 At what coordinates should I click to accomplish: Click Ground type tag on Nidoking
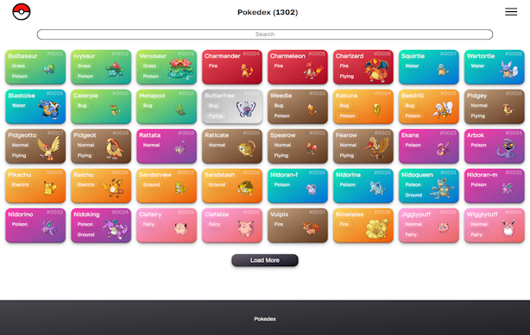pos(85,234)
